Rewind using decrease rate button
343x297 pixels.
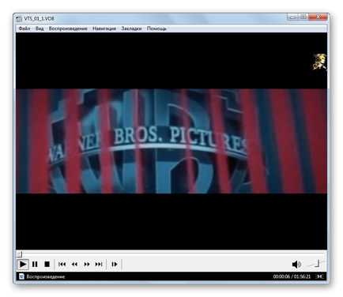tap(74, 264)
